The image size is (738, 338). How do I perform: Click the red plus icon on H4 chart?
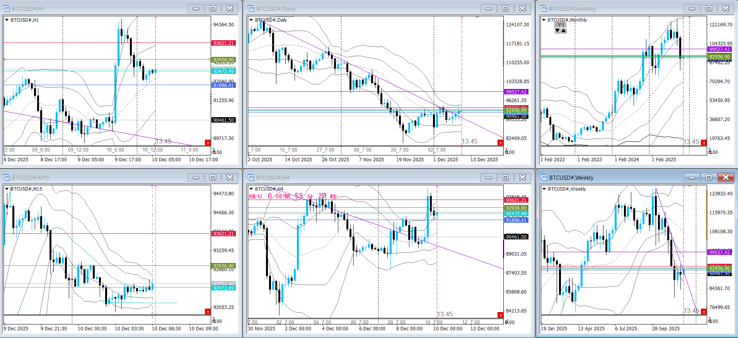pyautogui.click(x=500, y=315)
